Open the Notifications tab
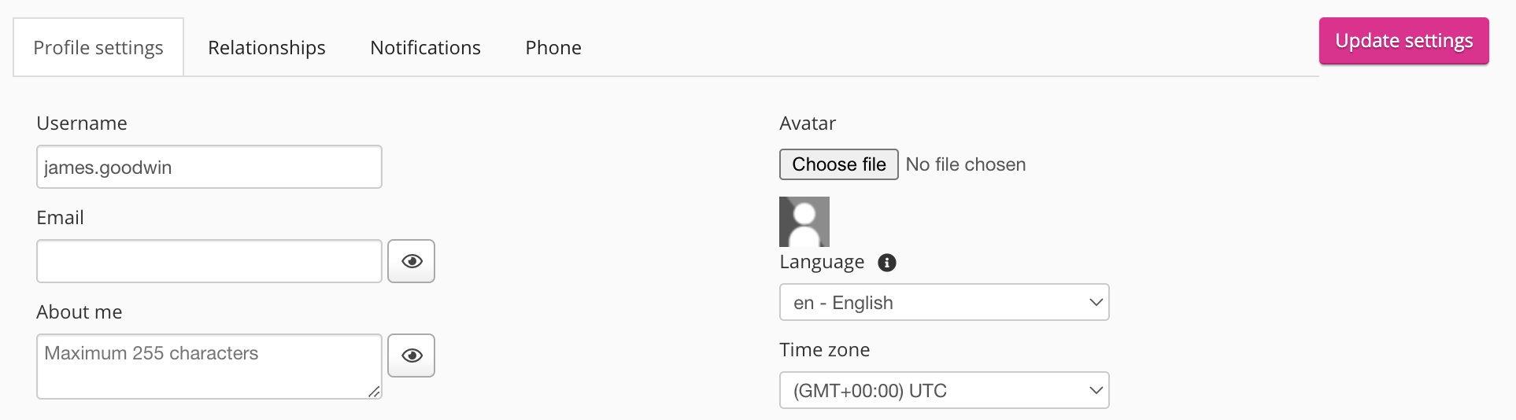Screen dimensions: 1516x420 coord(425,48)
